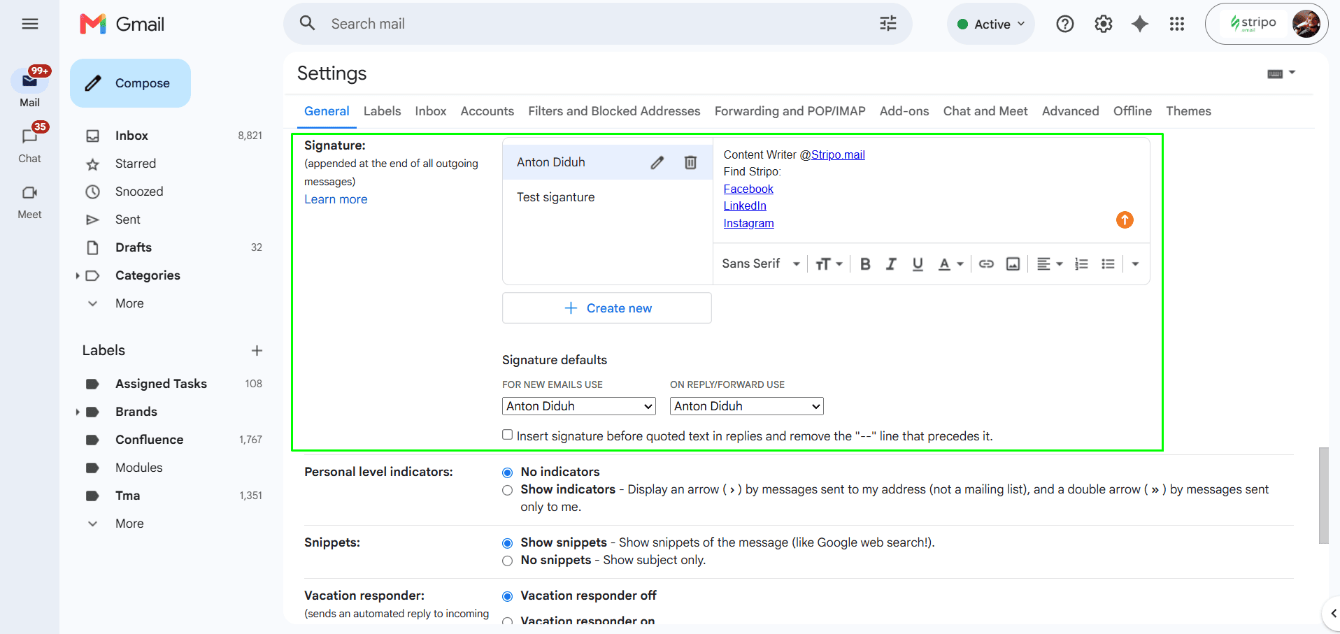The height and width of the screenshot is (634, 1340).
Task: Toggle italic formatting in signature editor
Action: [x=891, y=264]
